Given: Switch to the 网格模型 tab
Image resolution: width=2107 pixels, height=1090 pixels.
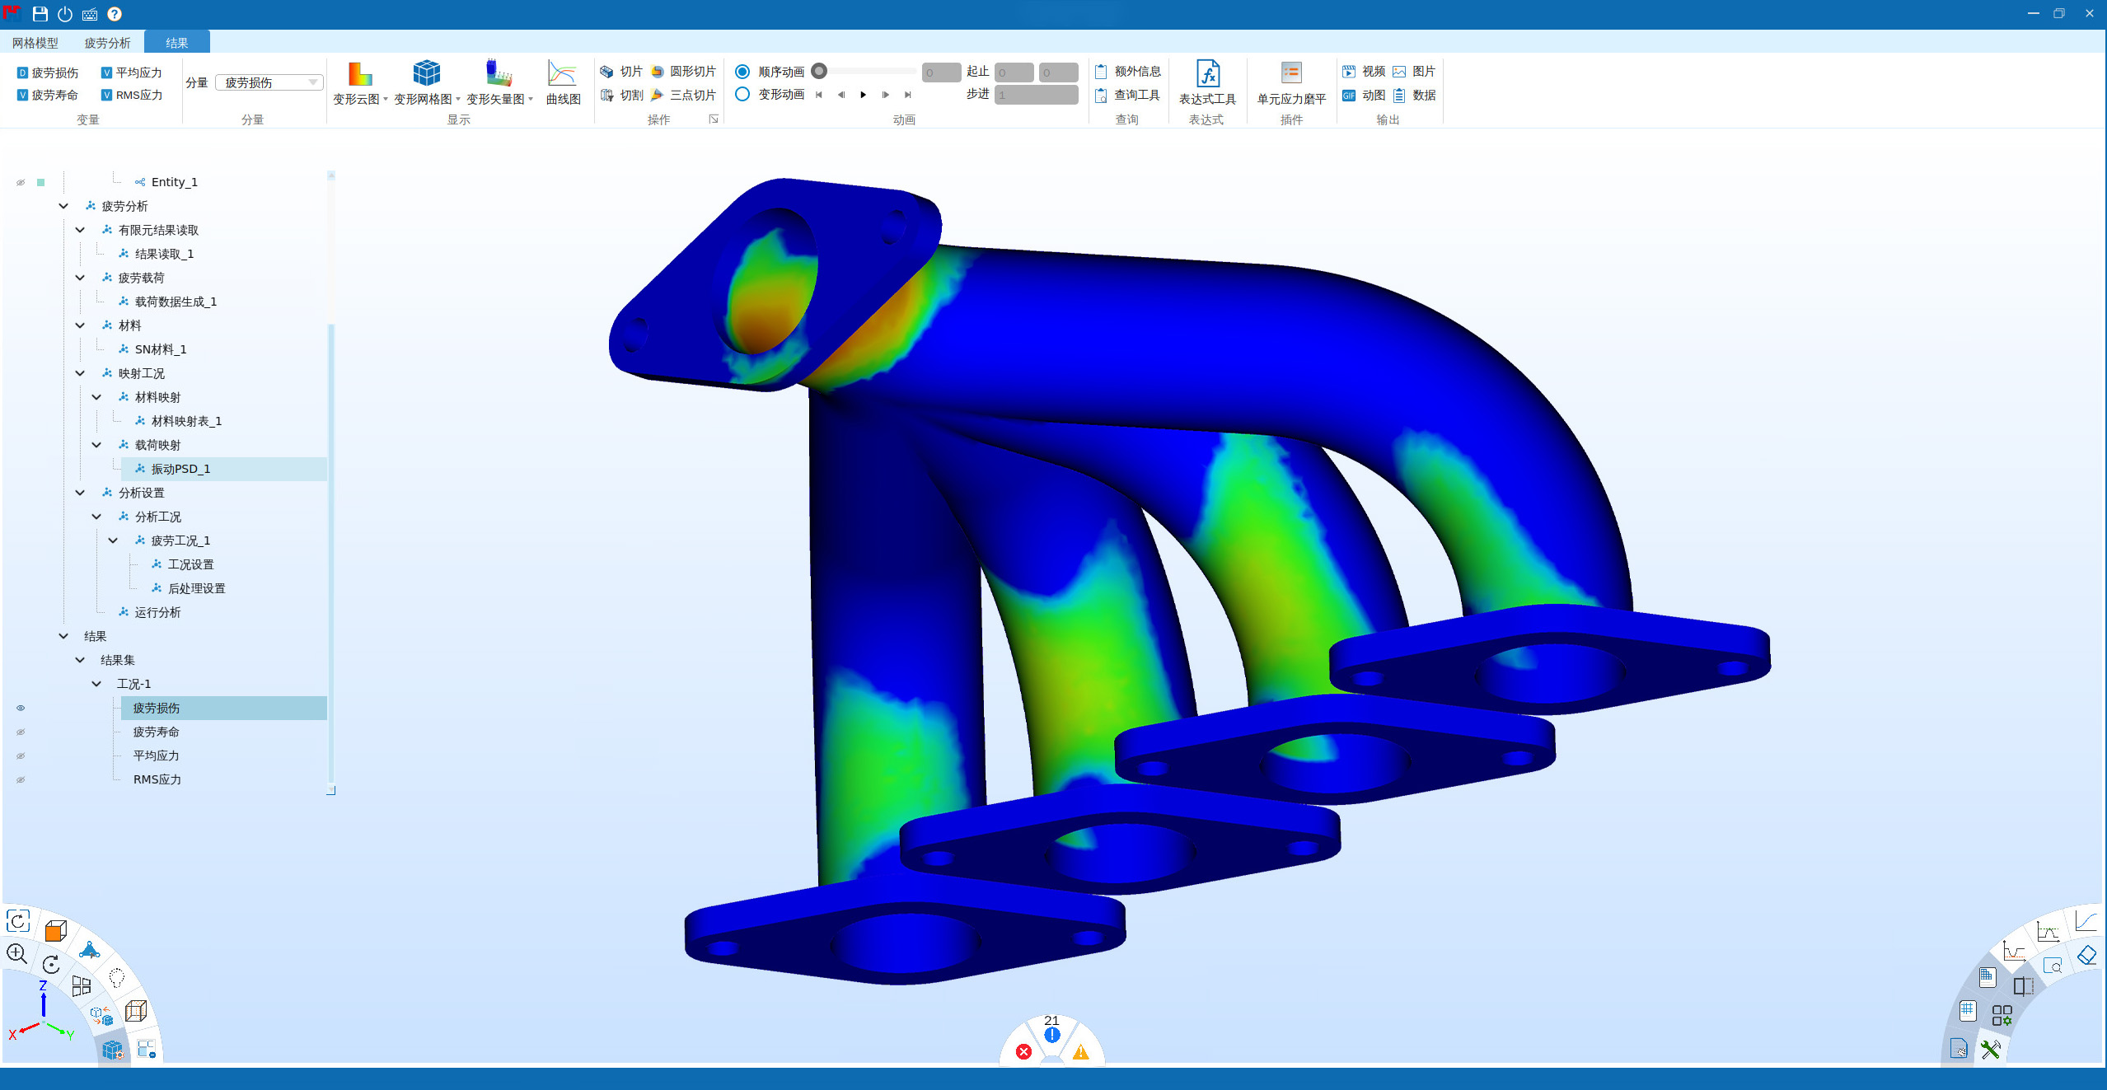Looking at the screenshot, I should tap(35, 43).
